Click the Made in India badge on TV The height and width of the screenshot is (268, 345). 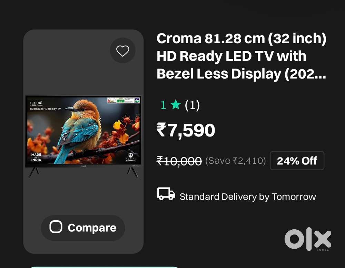(x=36, y=157)
